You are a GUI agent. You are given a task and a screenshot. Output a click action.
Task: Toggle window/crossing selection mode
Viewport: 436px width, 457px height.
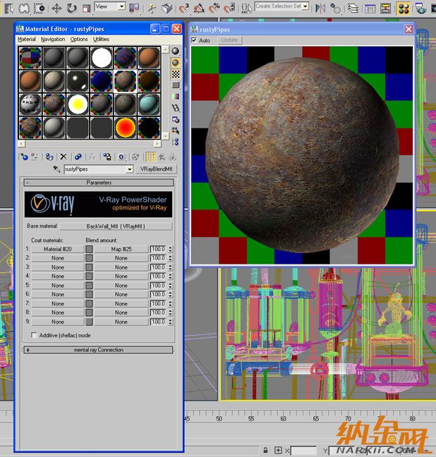tap(39, 8)
